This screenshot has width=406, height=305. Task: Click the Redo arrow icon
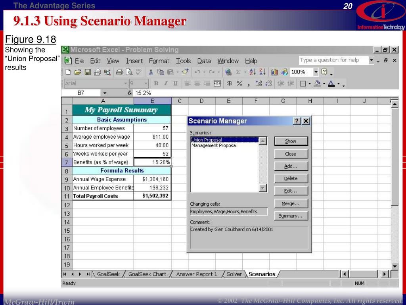point(212,72)
